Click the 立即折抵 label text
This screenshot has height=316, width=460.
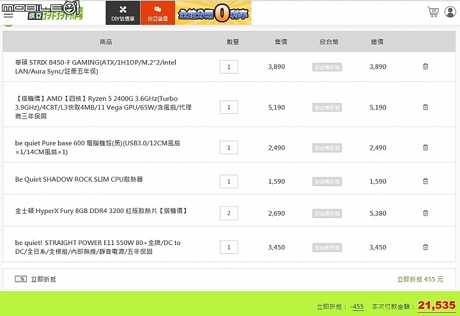click(43, 279)
